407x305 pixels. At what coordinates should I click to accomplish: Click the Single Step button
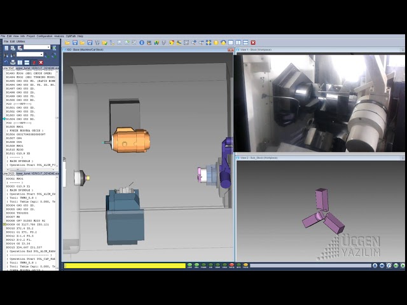[x=396, y=266]
